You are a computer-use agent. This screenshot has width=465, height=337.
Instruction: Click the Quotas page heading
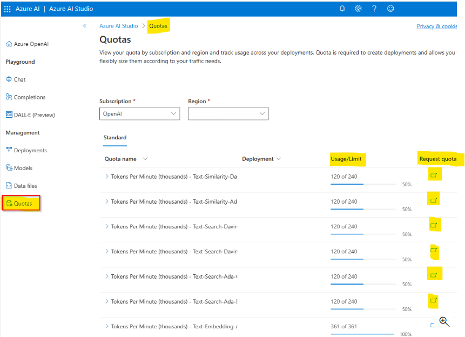tap(115, 39)
